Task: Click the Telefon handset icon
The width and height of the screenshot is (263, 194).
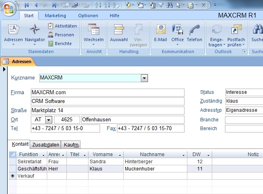Action: (195, 30)
